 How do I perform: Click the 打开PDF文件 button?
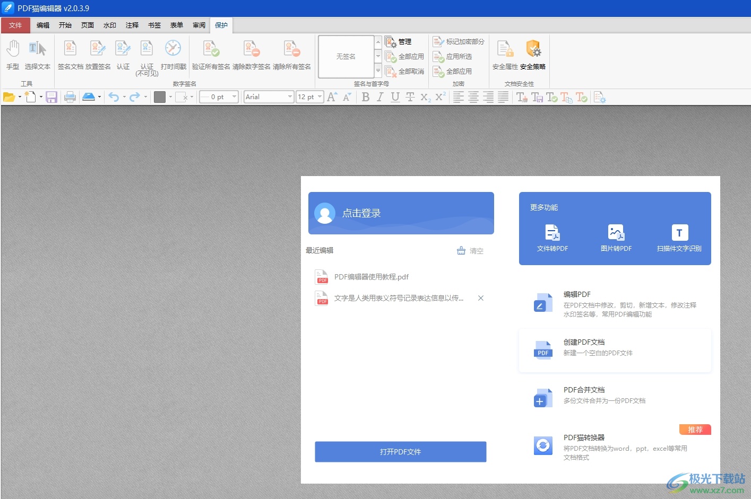point(401,452)
